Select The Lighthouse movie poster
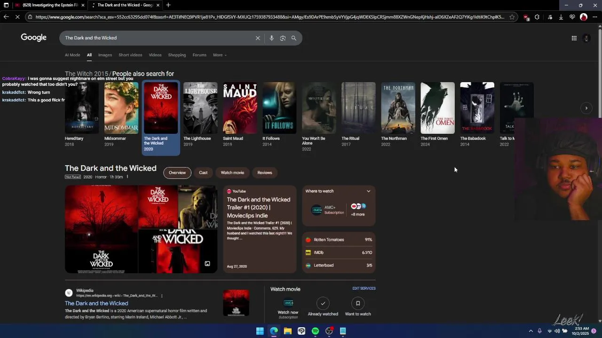Viewport: 602px width, 338px height. tap(200, 108)
